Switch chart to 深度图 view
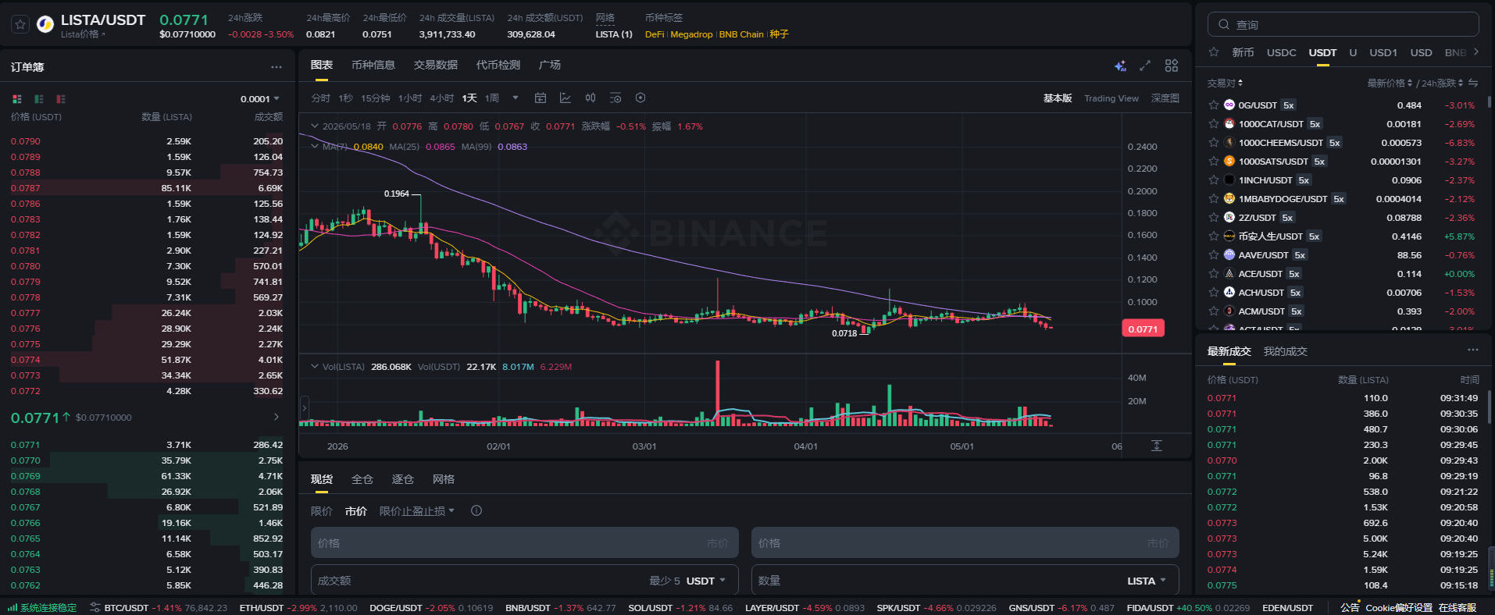This screenshot has width=1495, height=615. (x=1165, y=98)
